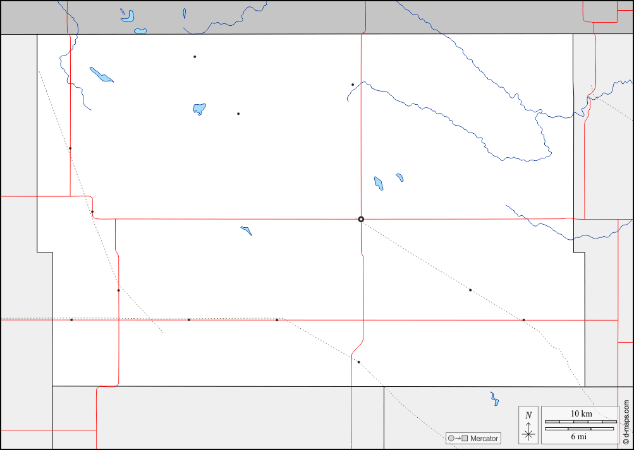Select the elongated lake in the northwest
The width and height of the screenshot is (634, 450).
(101, 74)
